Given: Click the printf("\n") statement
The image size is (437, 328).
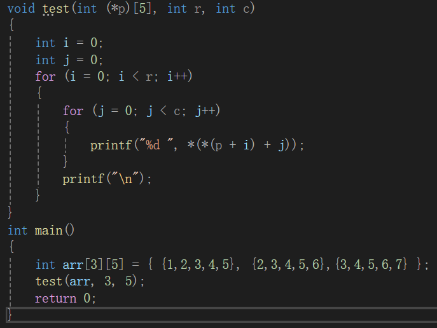Looking at the screenshot, I should point(107,179).
